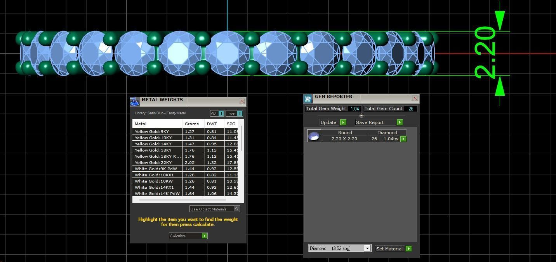Close the Metal Weights panel
Viewport: 556px width, 262px height.
point(242,102)
